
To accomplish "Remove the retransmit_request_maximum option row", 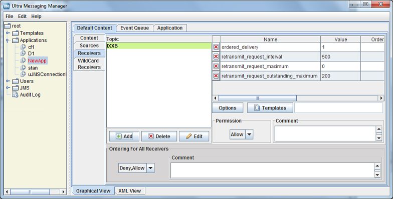I will 216,66.
